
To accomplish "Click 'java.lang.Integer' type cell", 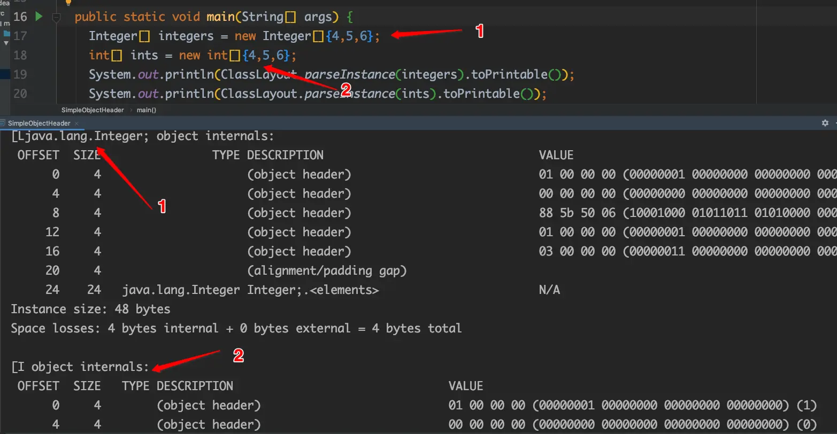I will [x=181, y=290].
